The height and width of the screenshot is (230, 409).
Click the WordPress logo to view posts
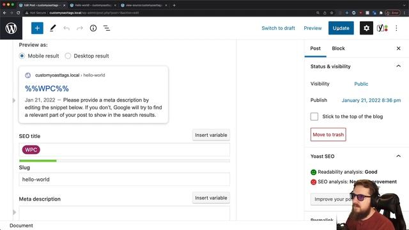pyautogui.click(x=12, y=28)
